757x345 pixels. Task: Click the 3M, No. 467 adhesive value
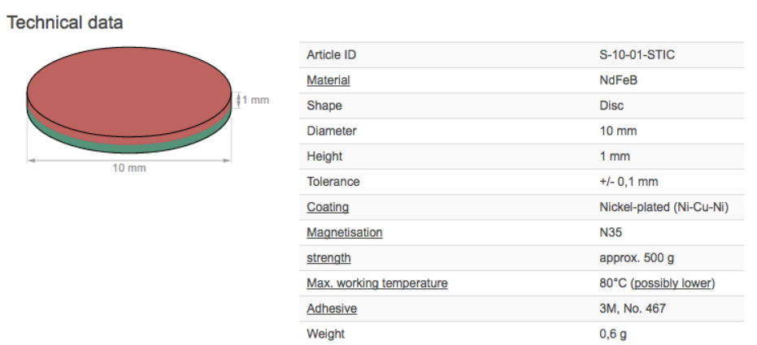(633, 308)
